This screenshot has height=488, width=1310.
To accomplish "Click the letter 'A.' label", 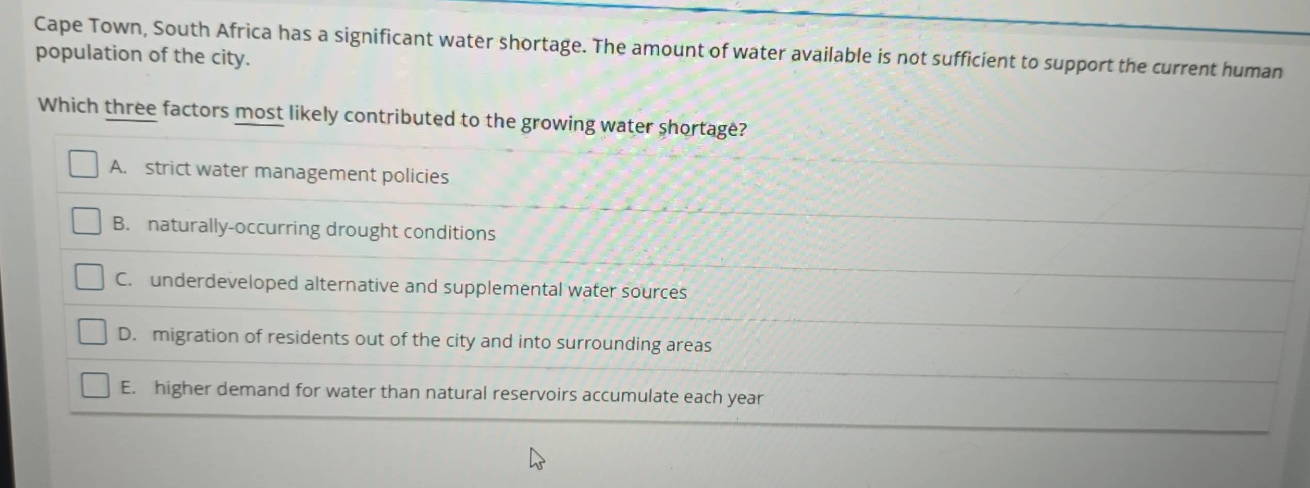I will point(118,167).
